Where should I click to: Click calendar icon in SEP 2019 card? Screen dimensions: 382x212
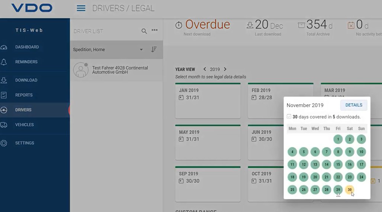pyautogui.click(x=181, y=181)
